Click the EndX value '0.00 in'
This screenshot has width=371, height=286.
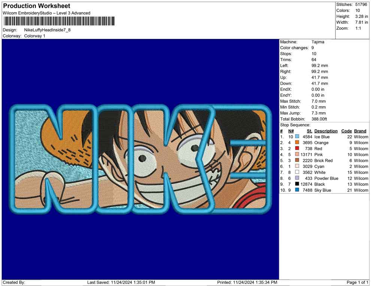(x=318, y=89)
